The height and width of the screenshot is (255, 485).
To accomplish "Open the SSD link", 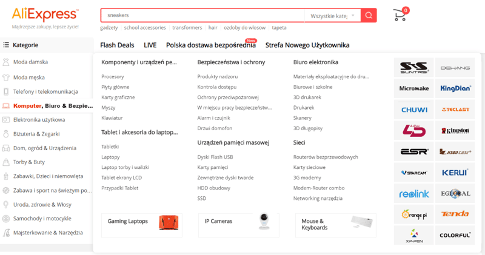I will click(x=202, y=199).
